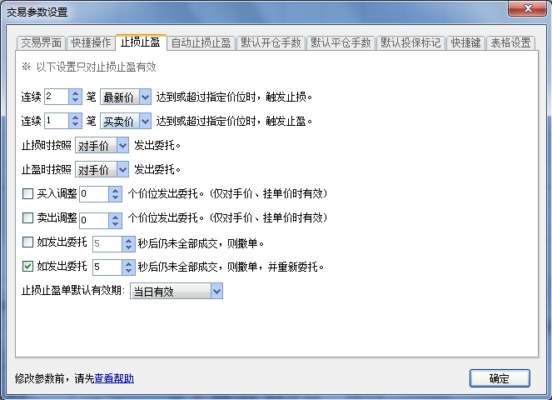Switch to the 默认开仓手数 tab
Image resolution: width=552 pixels, height=400 pixels.
tap(271, 43)
